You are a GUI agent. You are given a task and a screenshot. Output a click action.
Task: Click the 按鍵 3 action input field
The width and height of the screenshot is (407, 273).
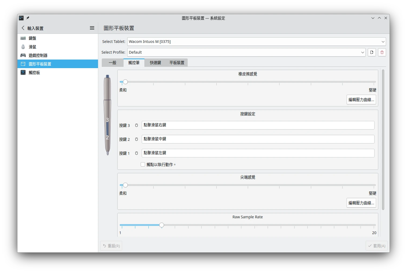pyautogui.click(x=258, y=125)
